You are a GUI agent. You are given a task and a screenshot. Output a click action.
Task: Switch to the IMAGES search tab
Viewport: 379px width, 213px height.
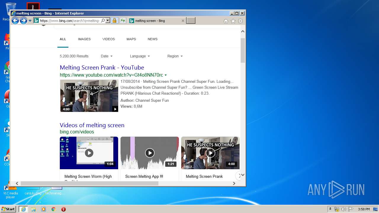click(x=84, y=39)
